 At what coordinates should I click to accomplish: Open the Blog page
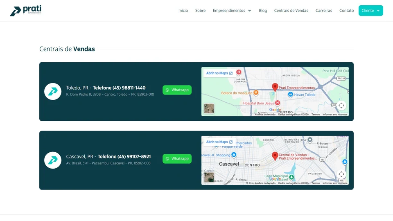[263, 11]
